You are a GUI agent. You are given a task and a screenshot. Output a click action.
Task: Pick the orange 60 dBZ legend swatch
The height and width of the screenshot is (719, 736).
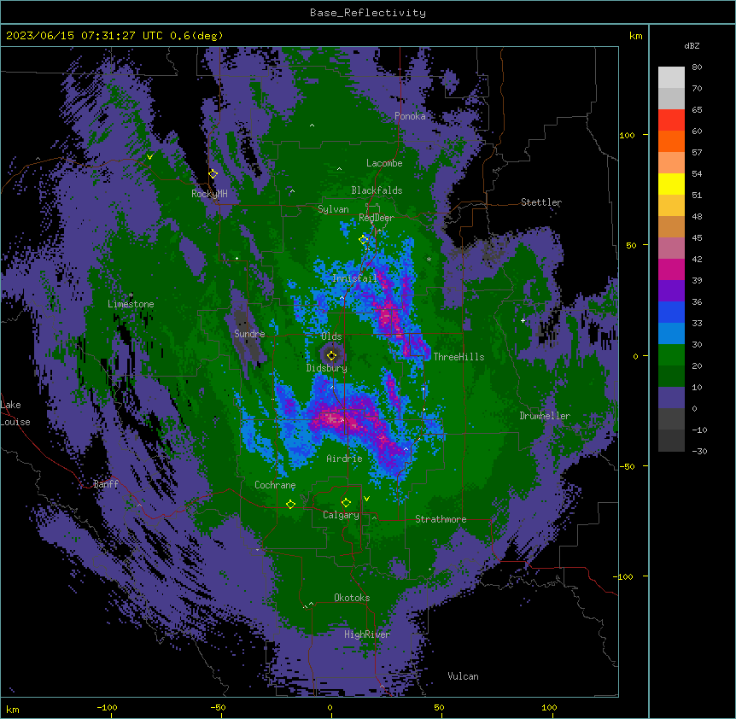point(671,141)
